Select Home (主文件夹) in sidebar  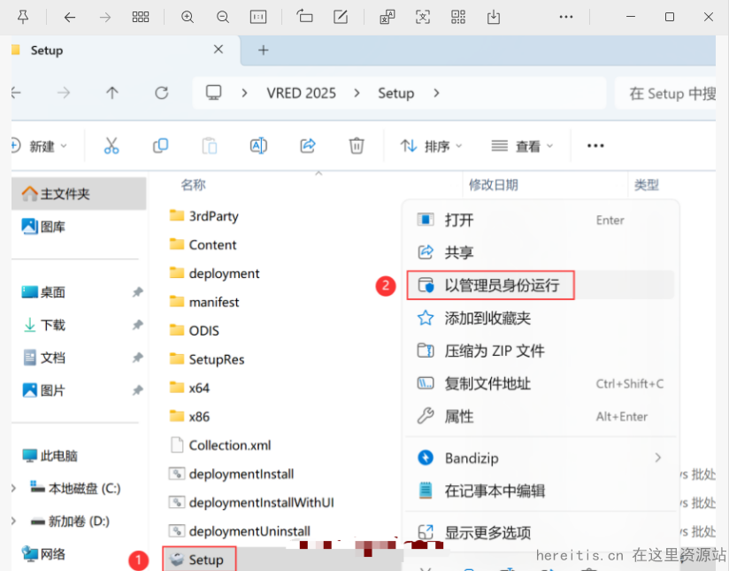point(79,194)
